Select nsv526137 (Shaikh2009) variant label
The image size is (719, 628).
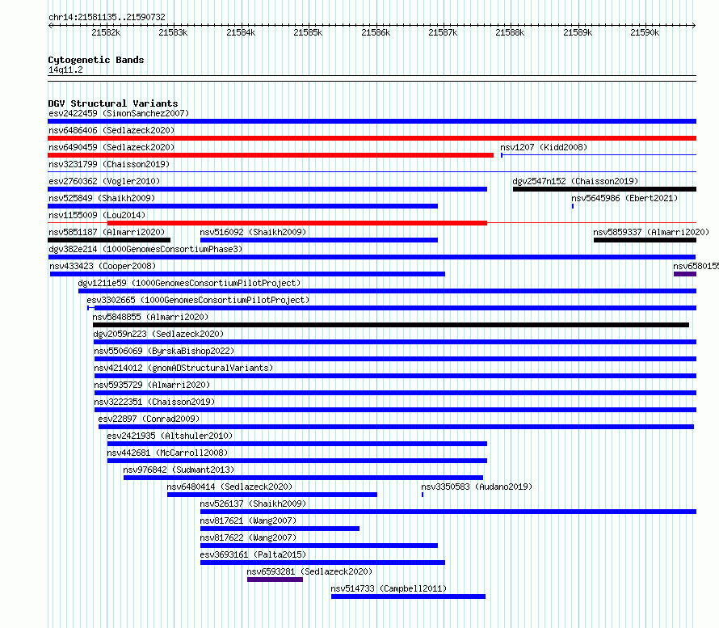click(253, 504)
